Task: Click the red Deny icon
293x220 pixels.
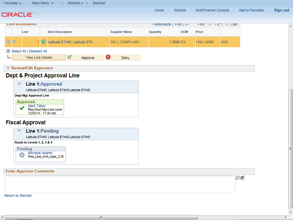Action: pyautogui.click(x=108, y=57)
